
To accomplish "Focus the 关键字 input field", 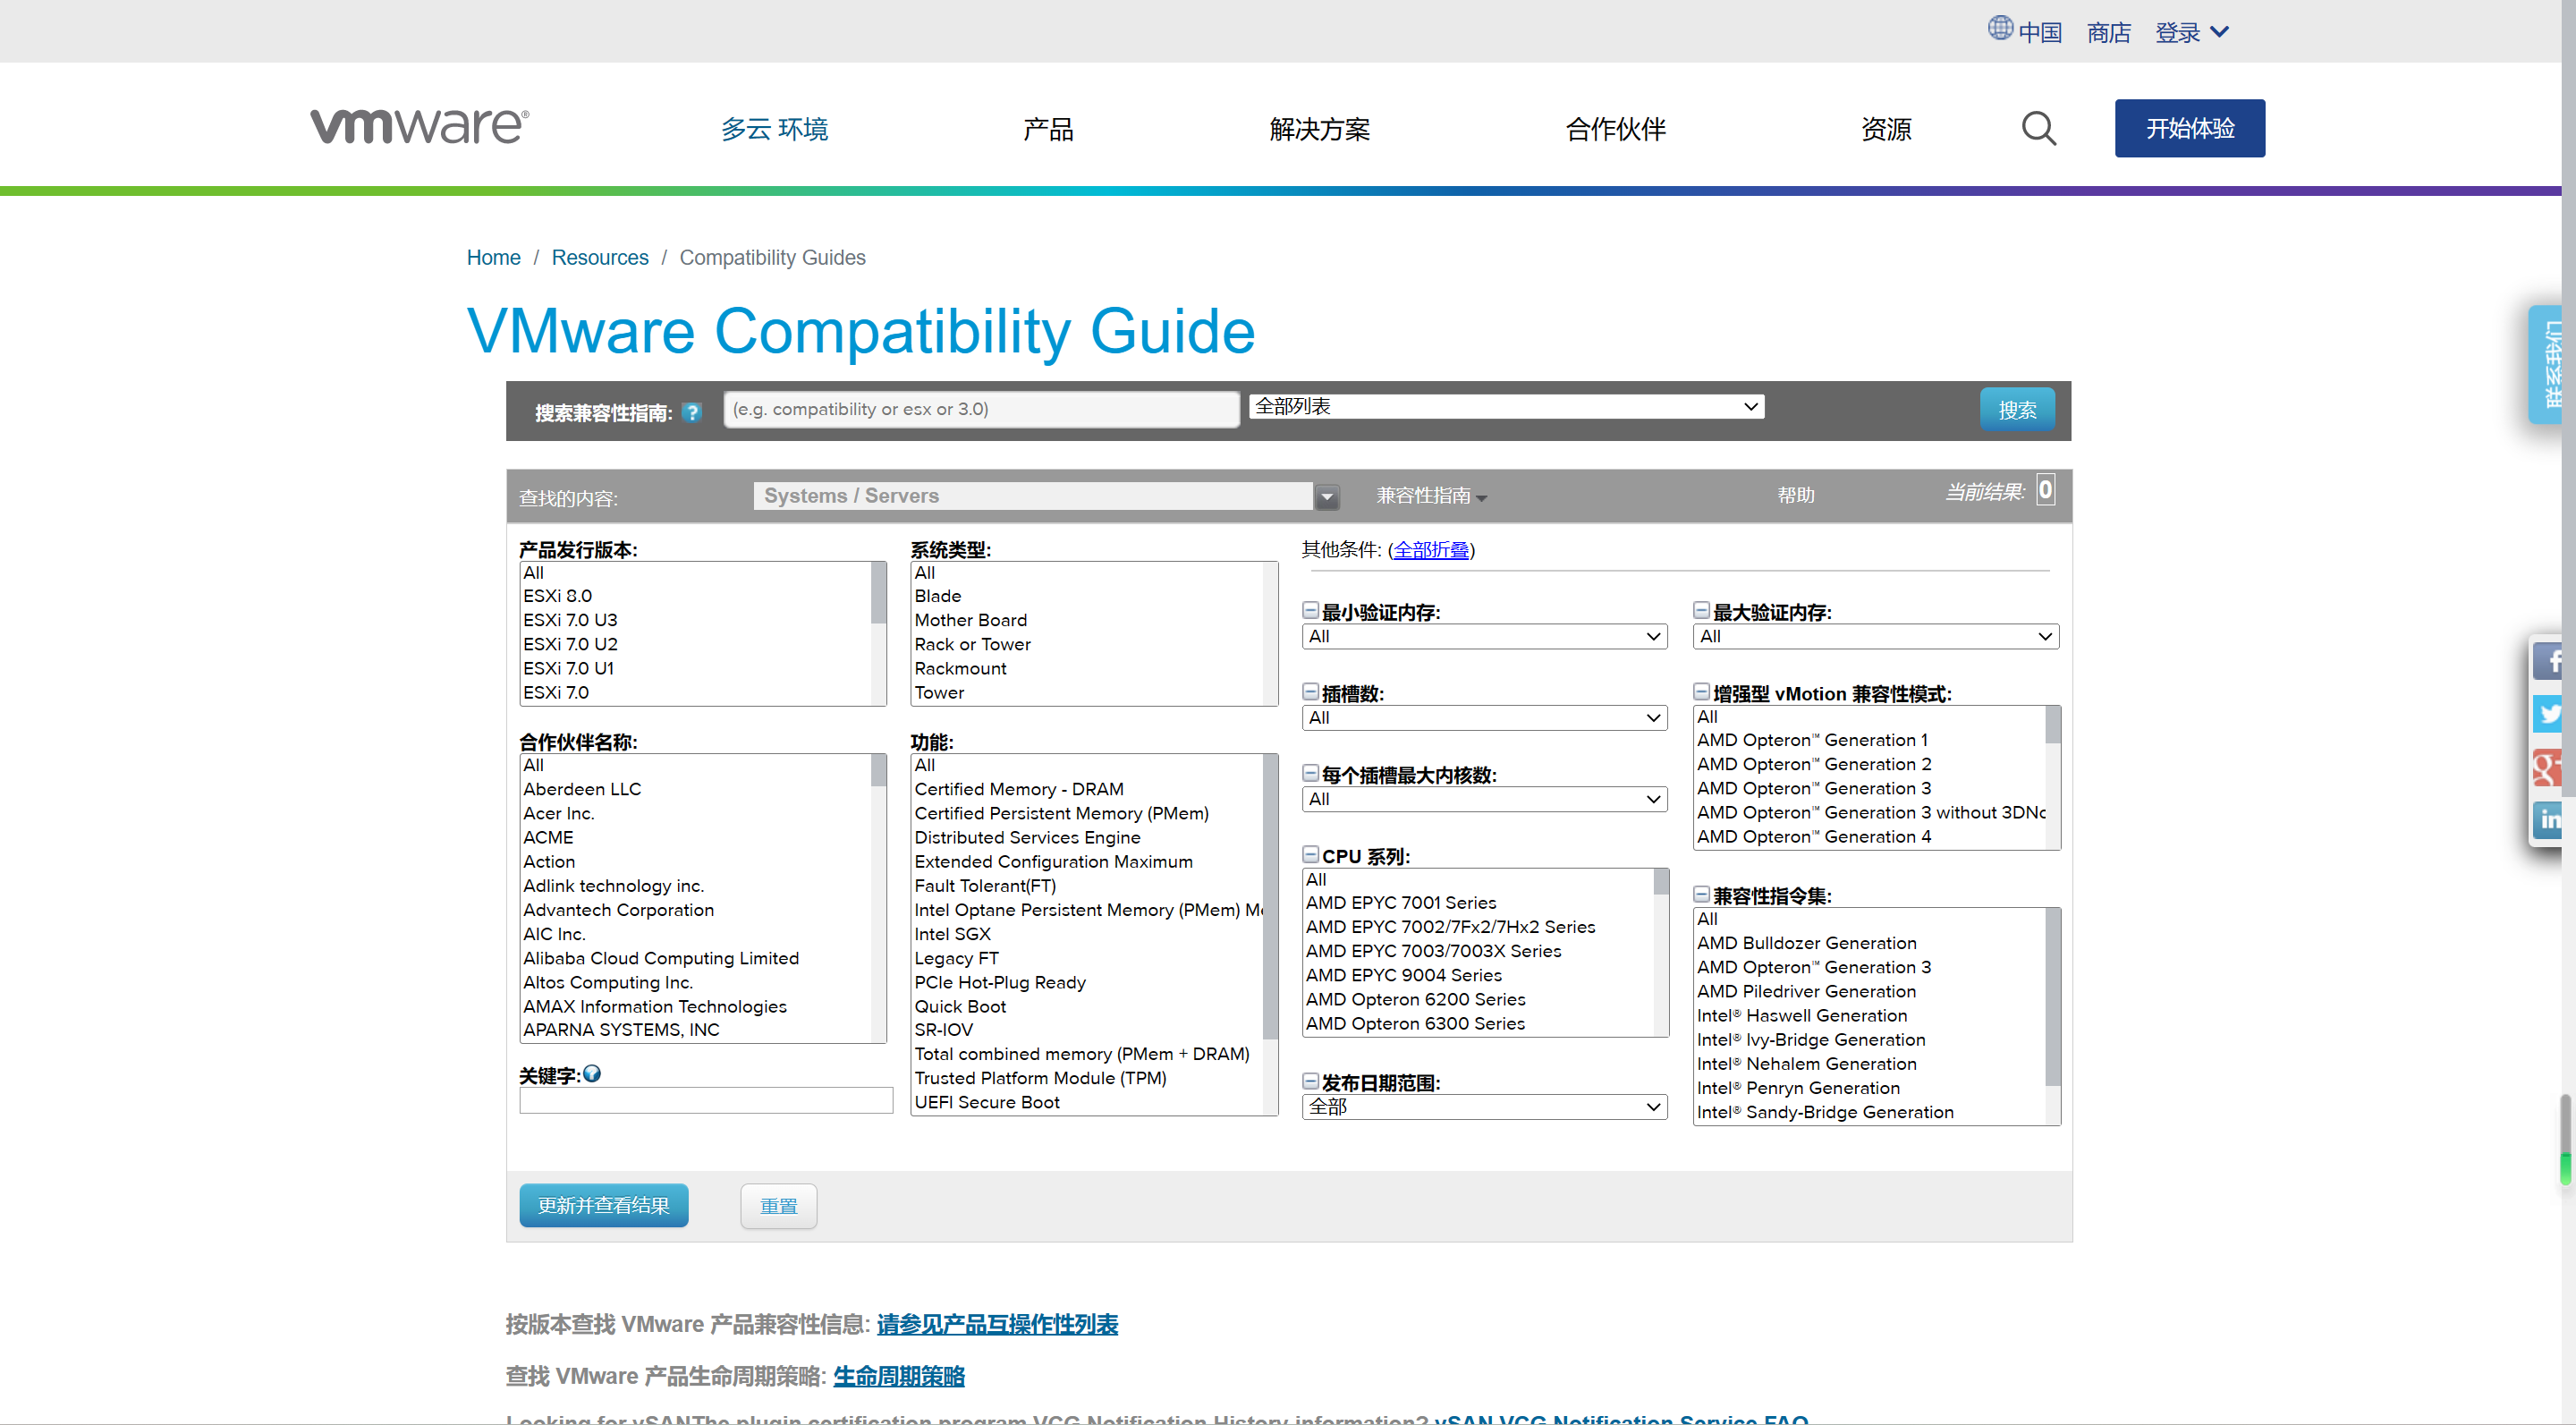I will [x=705, y=1100].
